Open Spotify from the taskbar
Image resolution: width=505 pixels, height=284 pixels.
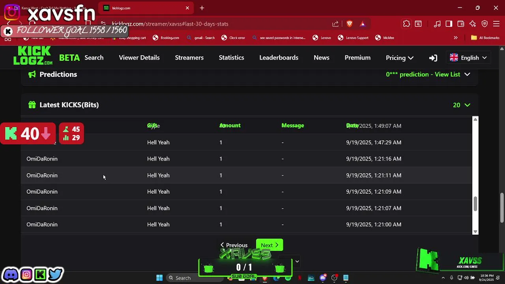point(288,278)
